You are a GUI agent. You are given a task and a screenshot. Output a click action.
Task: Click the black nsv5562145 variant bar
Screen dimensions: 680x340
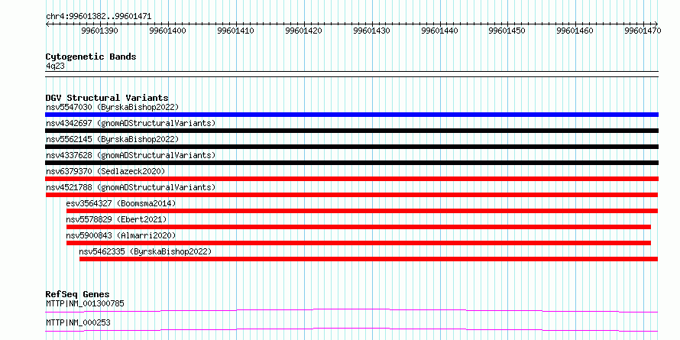pos(351,147)
